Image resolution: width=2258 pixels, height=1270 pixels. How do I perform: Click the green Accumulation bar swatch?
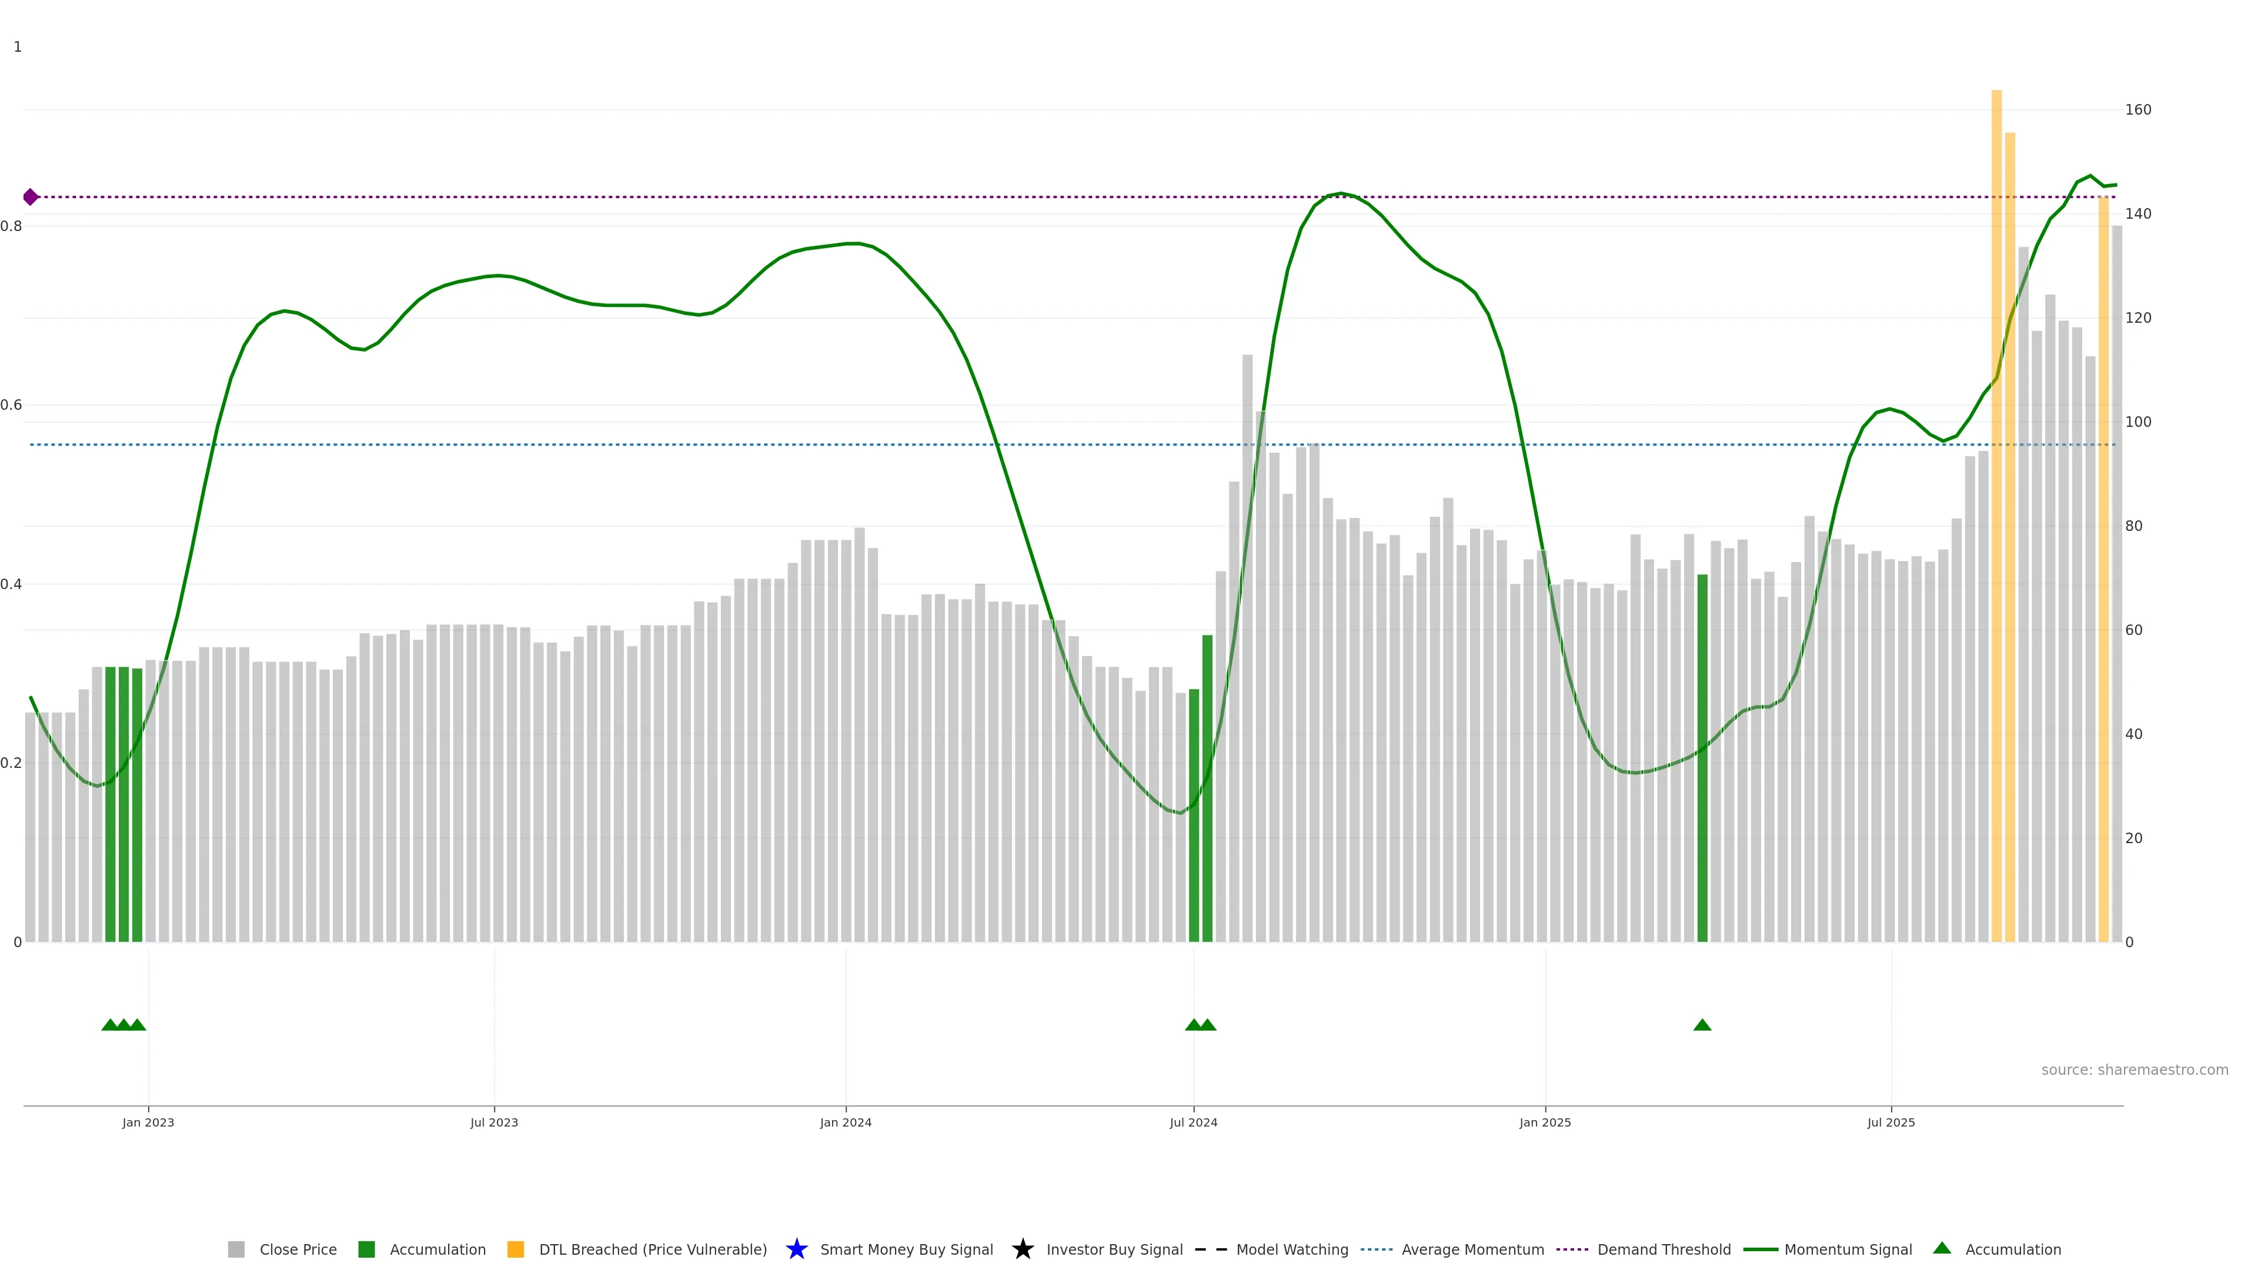click(x=366, y=1249)
